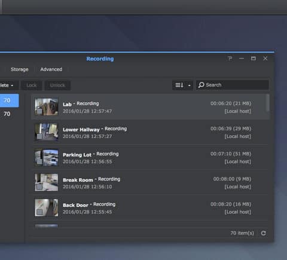The image size is (287, 260).
Task: Click the Unlock button
Action: coord(57,85)
